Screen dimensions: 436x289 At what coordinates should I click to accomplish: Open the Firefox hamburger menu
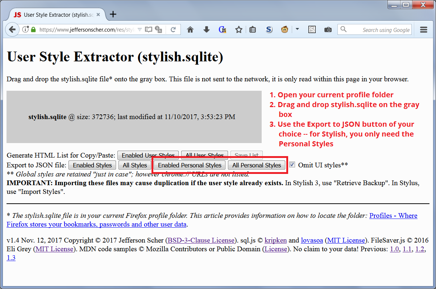tap(424, 30)
